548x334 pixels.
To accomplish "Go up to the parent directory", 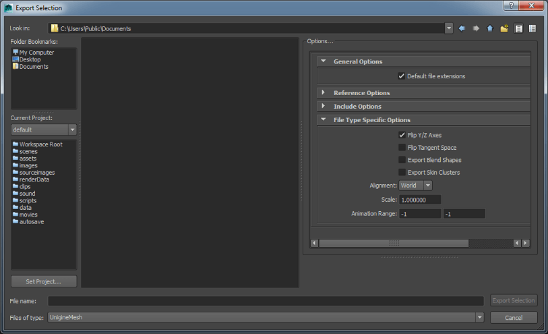I will coord(490,28).
